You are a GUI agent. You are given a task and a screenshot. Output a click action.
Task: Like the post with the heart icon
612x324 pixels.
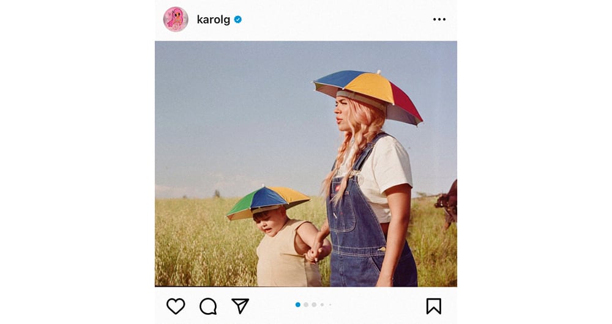(x=176, y=306)
